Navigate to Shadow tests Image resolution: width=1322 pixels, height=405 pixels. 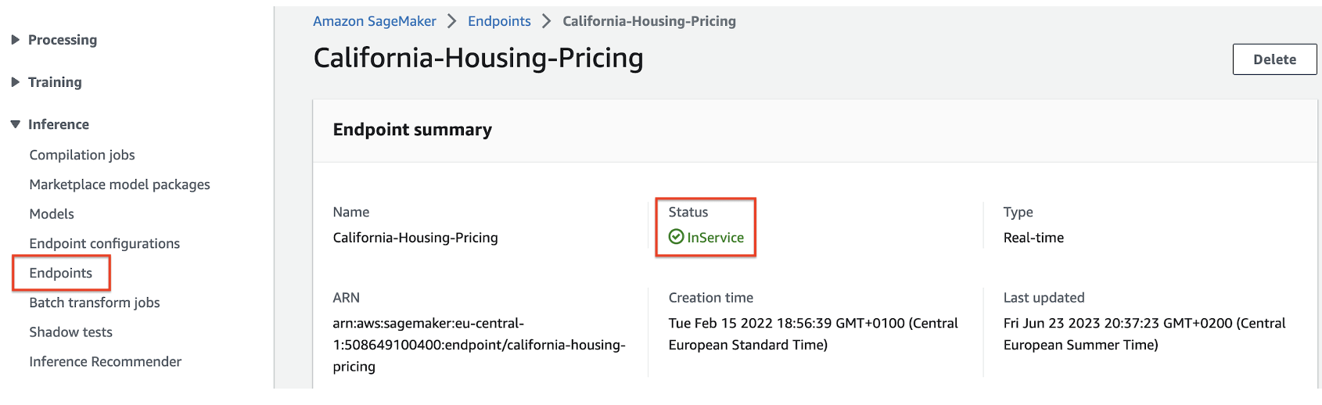71,332
